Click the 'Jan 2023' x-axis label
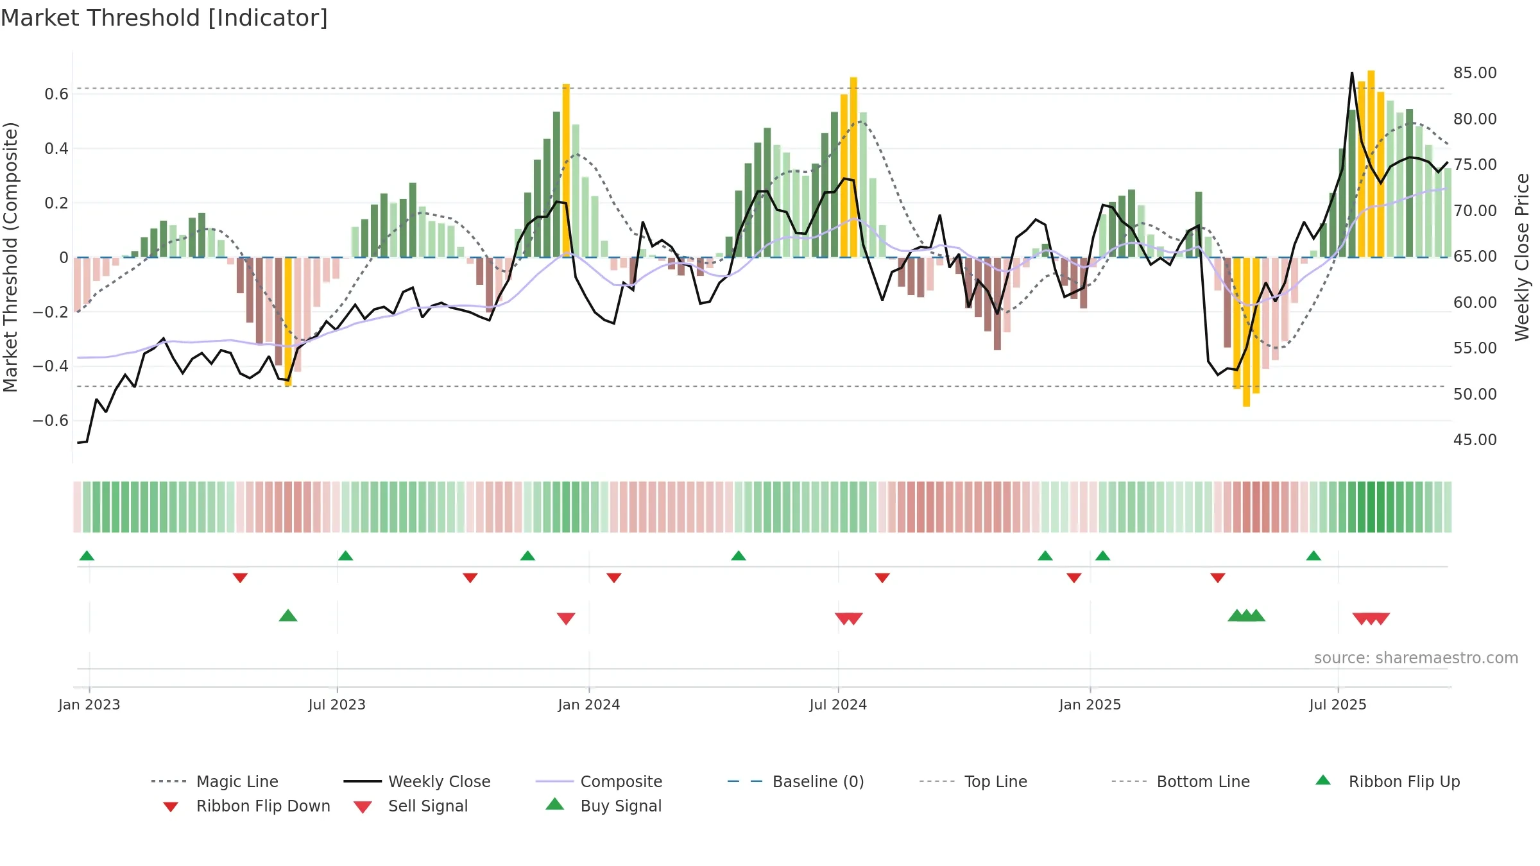 click(89, 705)
